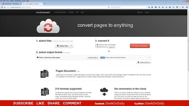Open the Firefox hamburger menu

[x=187, y=7]
